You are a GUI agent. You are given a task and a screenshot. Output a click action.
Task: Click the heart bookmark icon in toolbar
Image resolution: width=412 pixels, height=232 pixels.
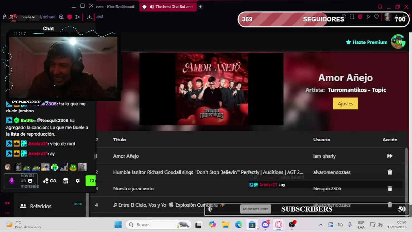coord(377,17)
